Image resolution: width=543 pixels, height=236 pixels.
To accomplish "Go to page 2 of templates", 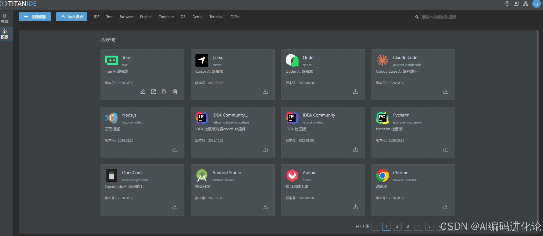I will pyautogui.click(x=397, y=226).
